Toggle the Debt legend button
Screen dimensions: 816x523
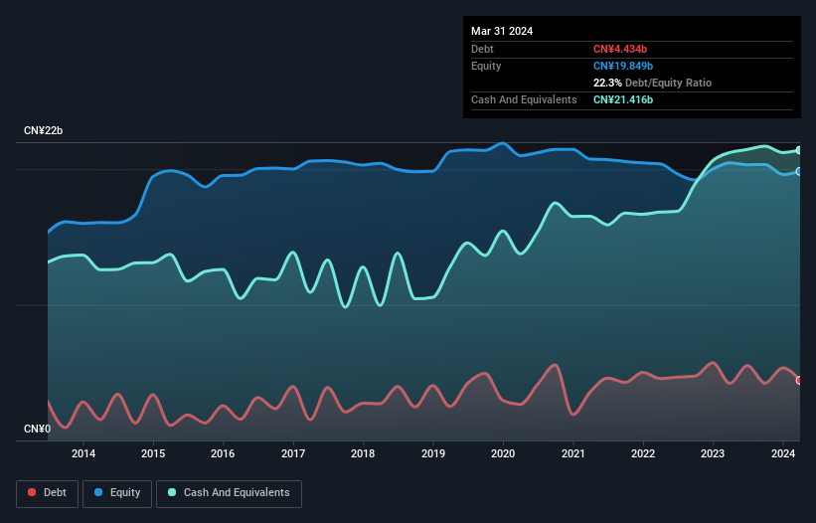47,493
